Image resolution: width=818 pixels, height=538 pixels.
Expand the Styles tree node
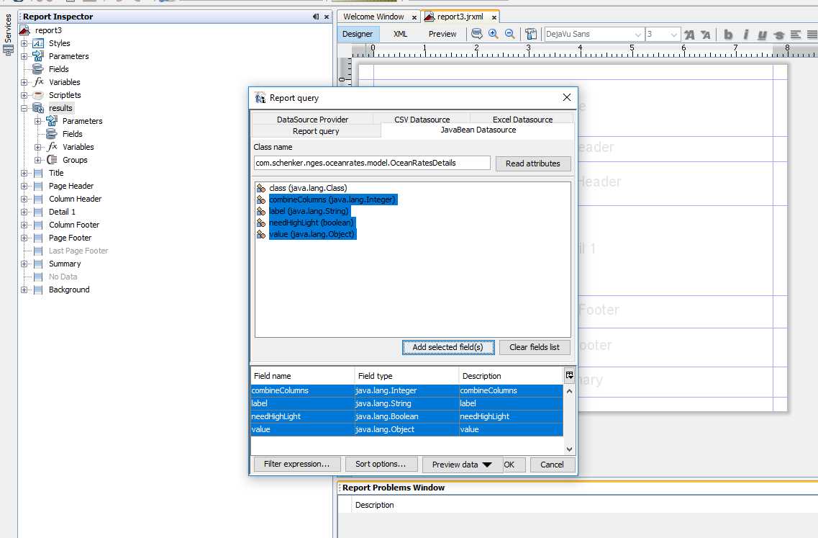(x=24, y=43)
